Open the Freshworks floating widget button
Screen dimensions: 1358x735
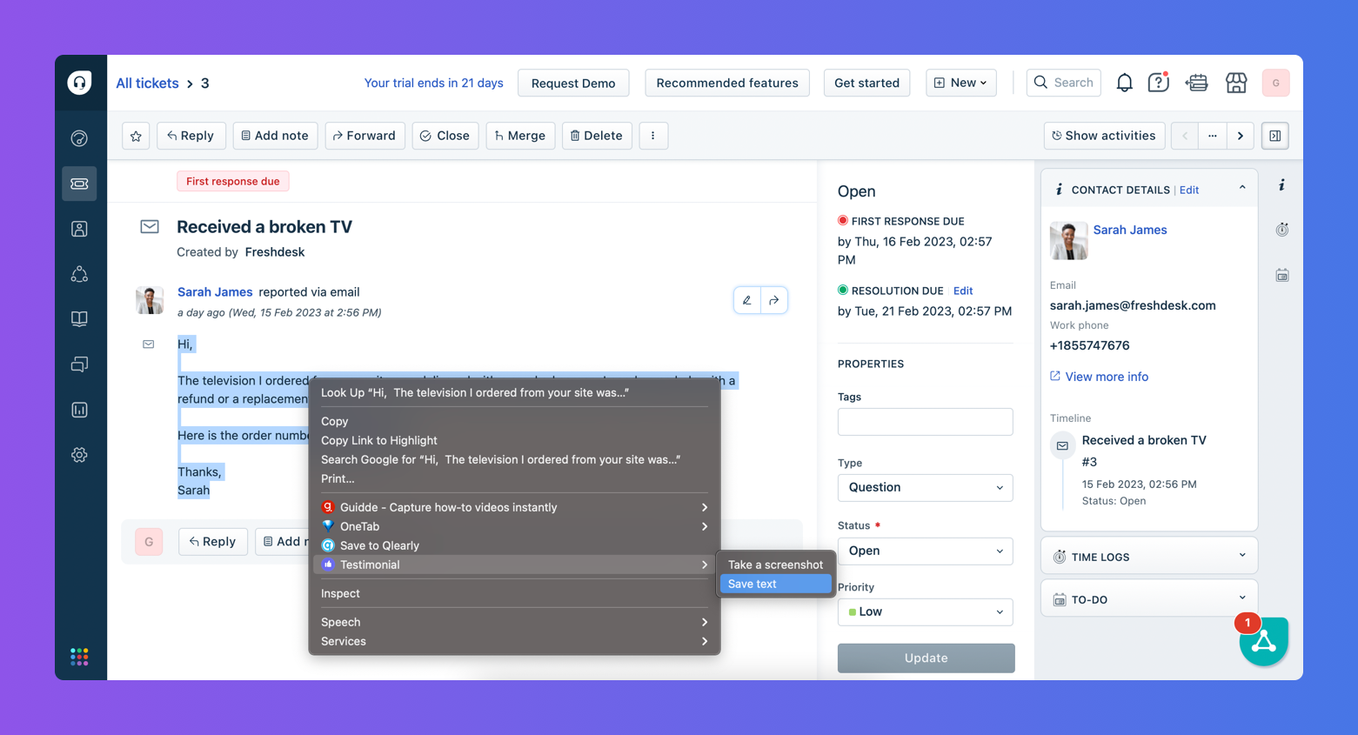(x=1263, y=642)
